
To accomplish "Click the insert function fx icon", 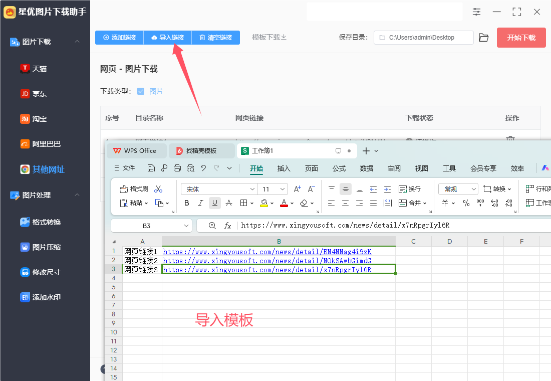I will pos(227,226).
